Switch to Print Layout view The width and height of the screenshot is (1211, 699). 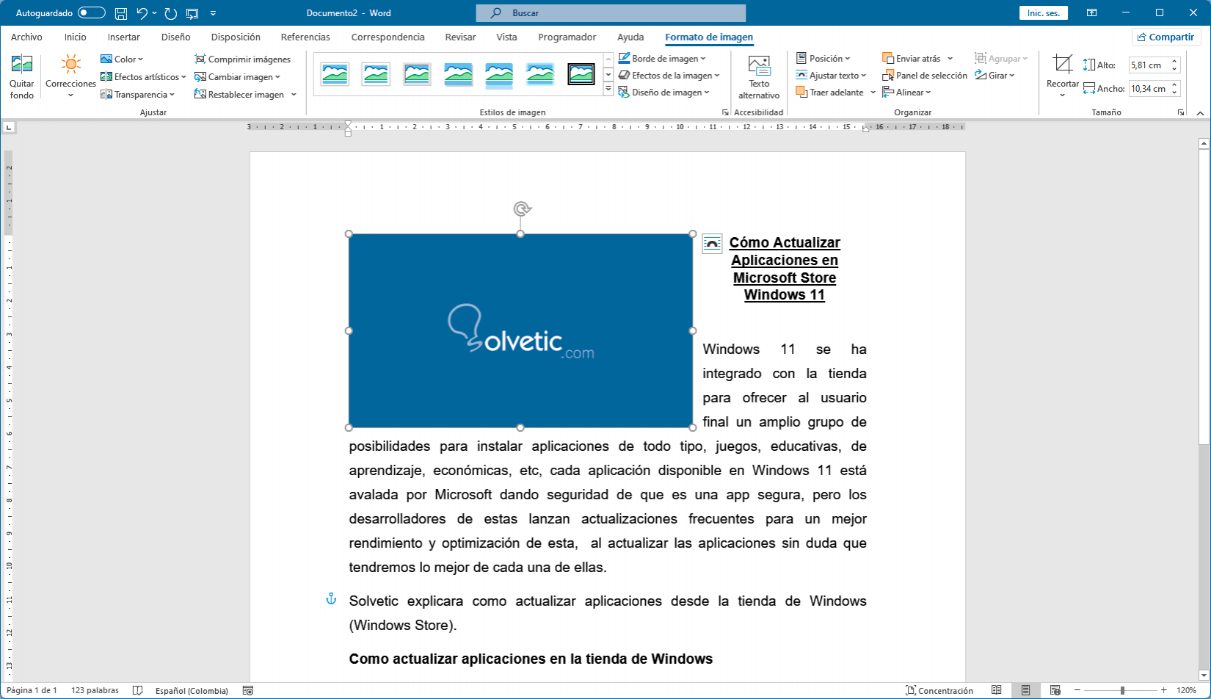(1025, 690)
